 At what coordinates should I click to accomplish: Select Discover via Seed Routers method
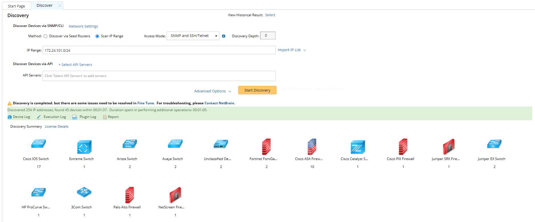[46, 36]
